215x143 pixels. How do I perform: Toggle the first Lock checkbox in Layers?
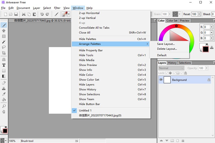coord(167,73)
